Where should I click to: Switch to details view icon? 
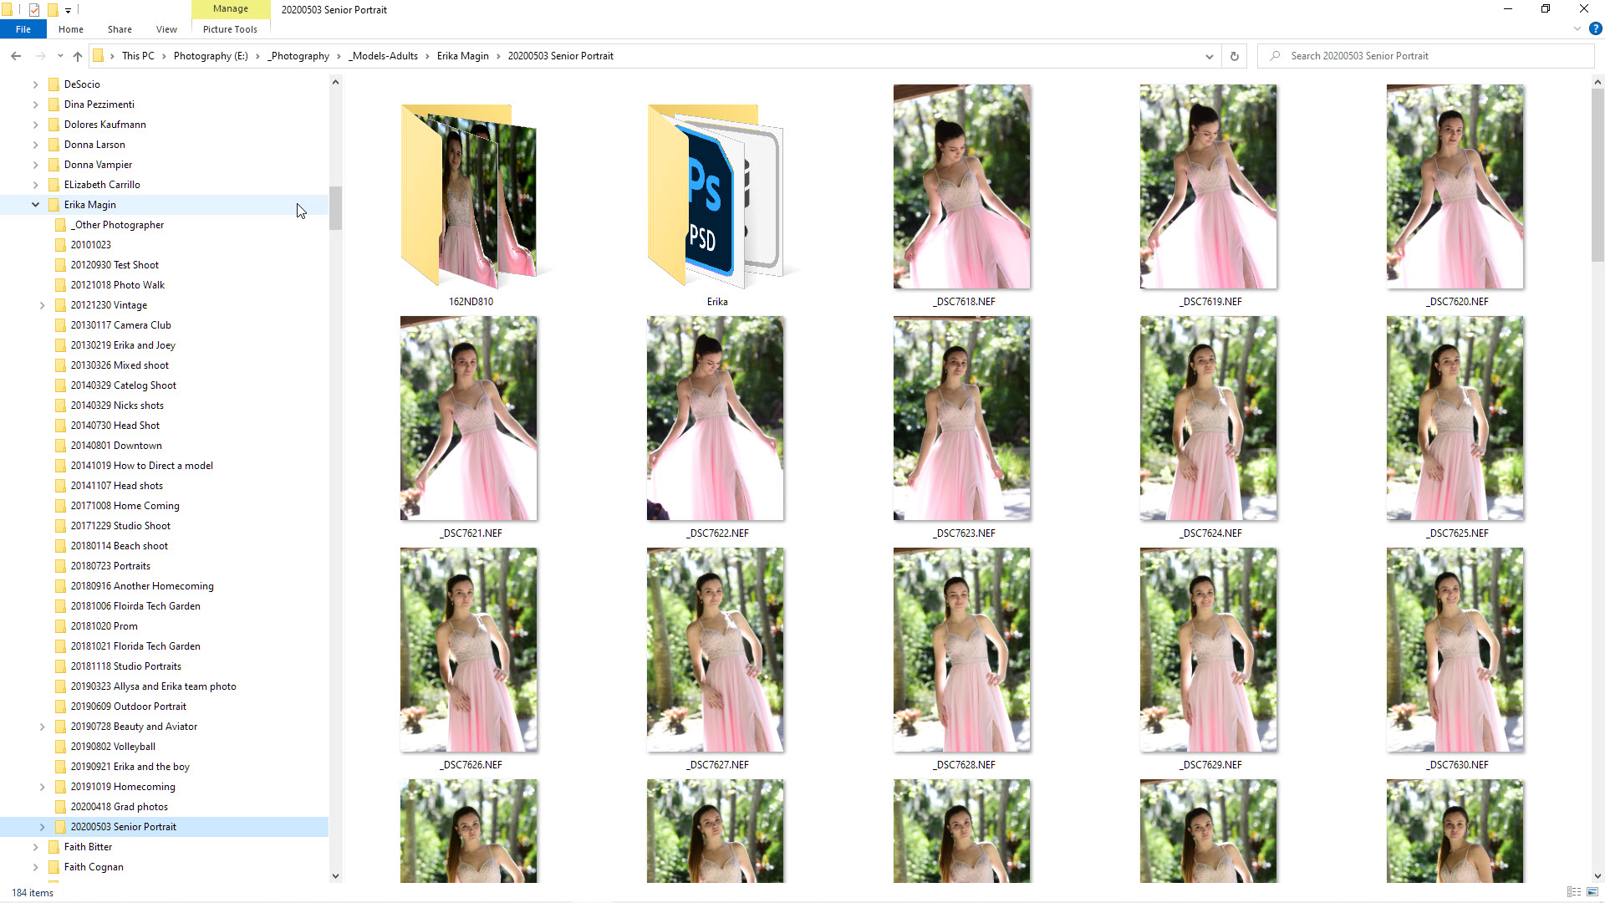[x=1573, y=892]
